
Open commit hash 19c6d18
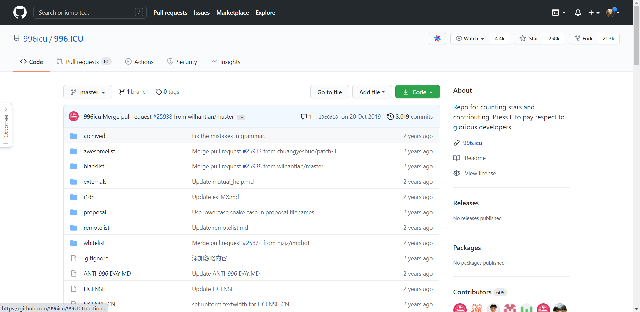click(328, 117)
